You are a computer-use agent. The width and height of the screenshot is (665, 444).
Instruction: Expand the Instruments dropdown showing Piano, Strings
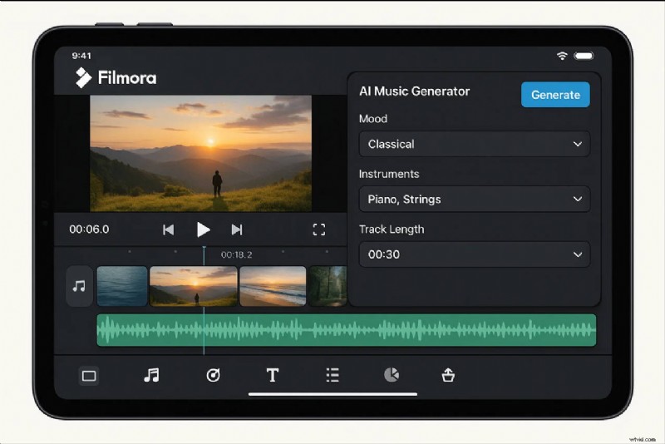tap(474, 200)
